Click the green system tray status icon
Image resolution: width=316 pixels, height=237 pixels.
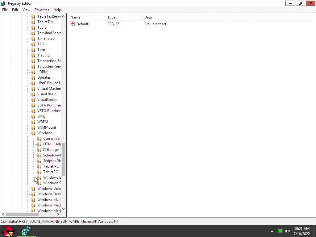(280, 231)
